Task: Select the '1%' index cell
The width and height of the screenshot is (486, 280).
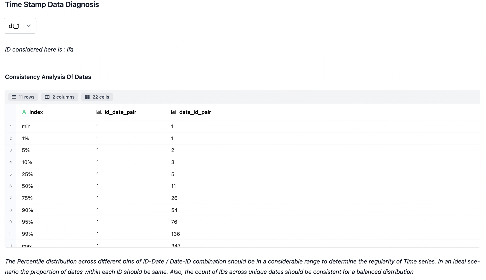Action: point(25,138)
